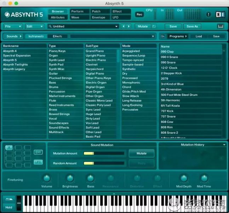This screenshot has height=213, width=229.
Task: Click the Save As button
Action: coord(192,26)
